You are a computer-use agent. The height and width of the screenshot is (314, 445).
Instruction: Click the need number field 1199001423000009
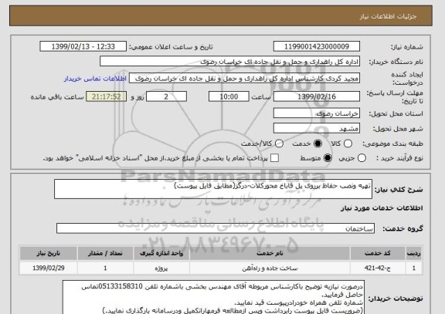[x=317, y=46]
